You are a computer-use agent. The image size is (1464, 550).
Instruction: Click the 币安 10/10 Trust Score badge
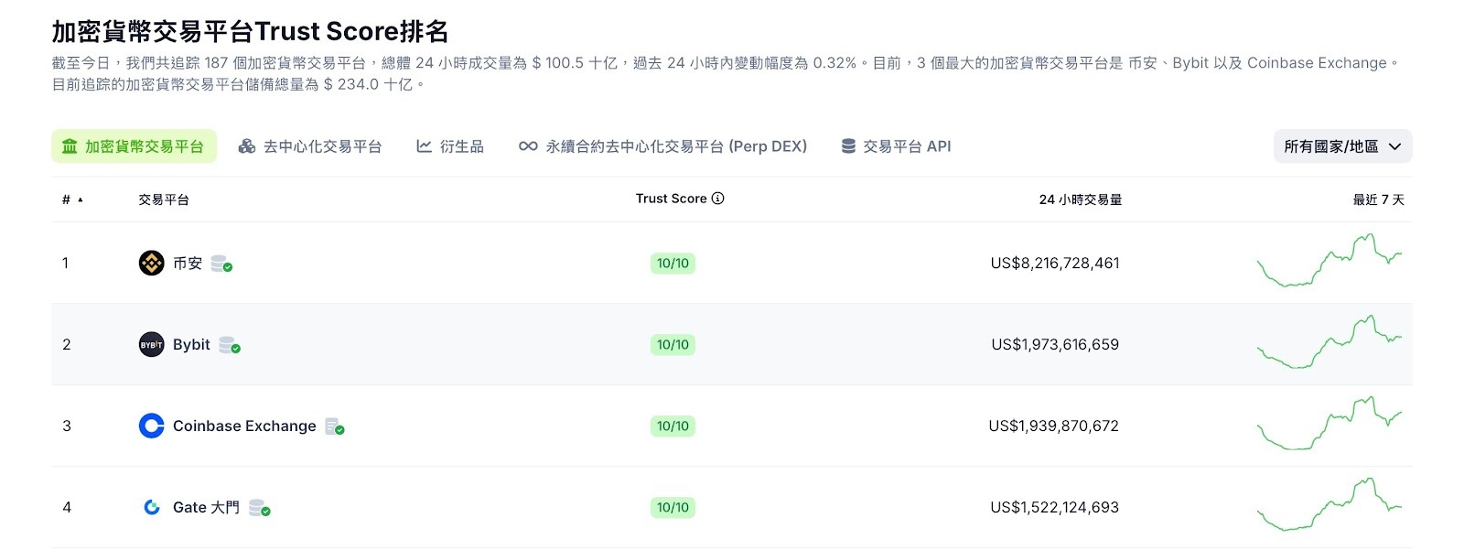pos(673,264)
